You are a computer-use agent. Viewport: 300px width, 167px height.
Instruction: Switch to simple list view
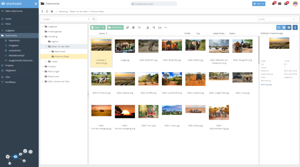(279, 27)
